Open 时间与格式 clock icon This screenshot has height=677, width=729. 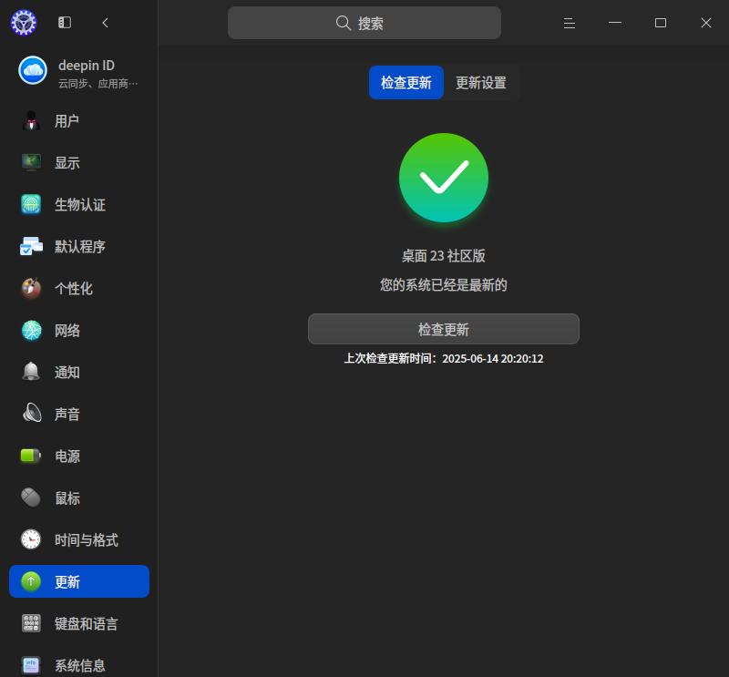[x=31, y=539]
